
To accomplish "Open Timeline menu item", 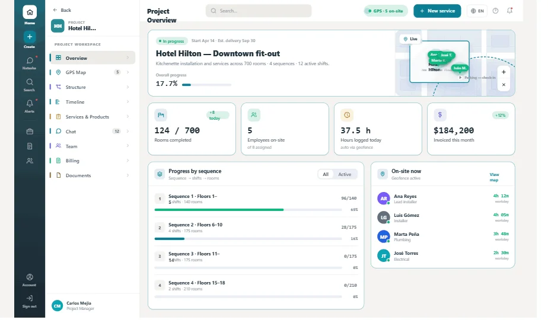I will [x=93, y=102].
